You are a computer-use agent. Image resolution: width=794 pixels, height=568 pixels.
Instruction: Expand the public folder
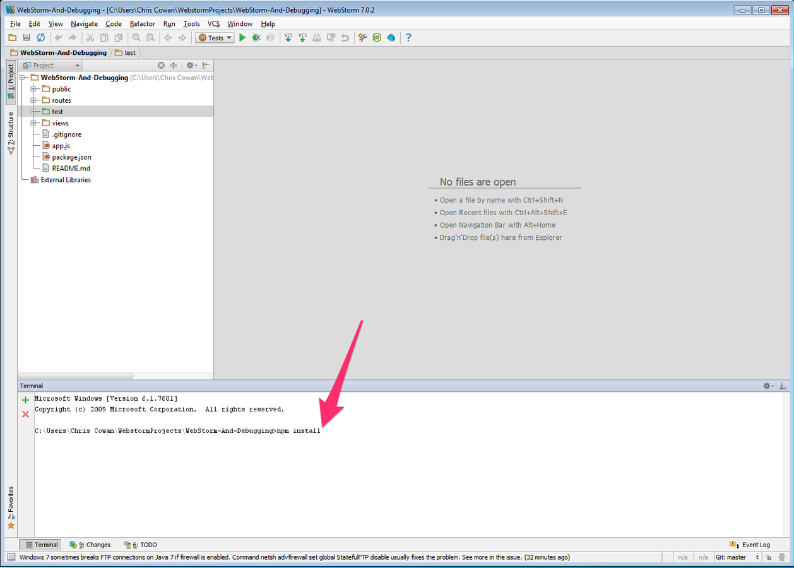point(33,89)
